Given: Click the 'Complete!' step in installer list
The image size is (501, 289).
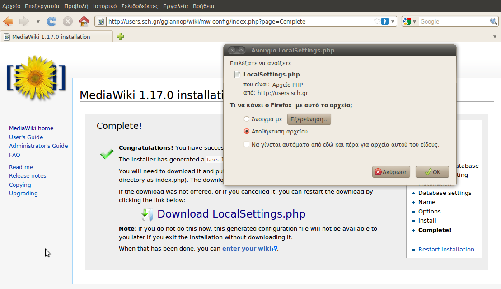Looking at the screenshot, I should coord(435,230).
